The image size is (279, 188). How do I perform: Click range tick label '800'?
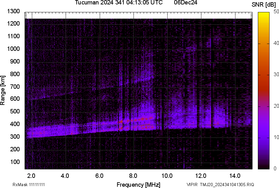click(x=15, y=74)
